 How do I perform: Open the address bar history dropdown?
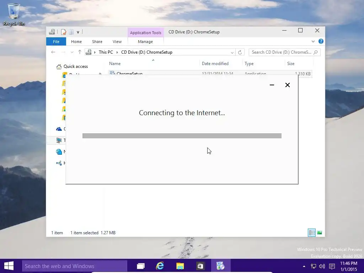pyautogui.click(x=232, y=53)
